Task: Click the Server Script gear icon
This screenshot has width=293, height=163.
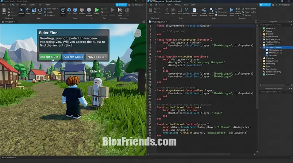Action: click(211, 10)
